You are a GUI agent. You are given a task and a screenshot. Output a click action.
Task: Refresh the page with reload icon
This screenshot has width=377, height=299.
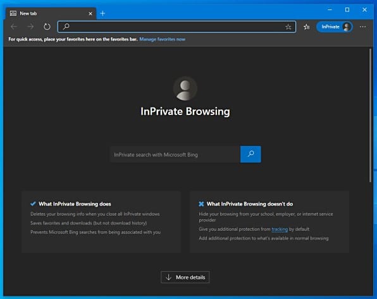tap(47, 27)
